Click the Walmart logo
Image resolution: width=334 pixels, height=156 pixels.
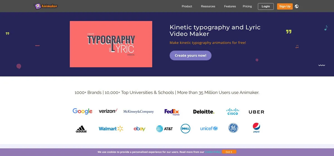[x=111, y=129]
